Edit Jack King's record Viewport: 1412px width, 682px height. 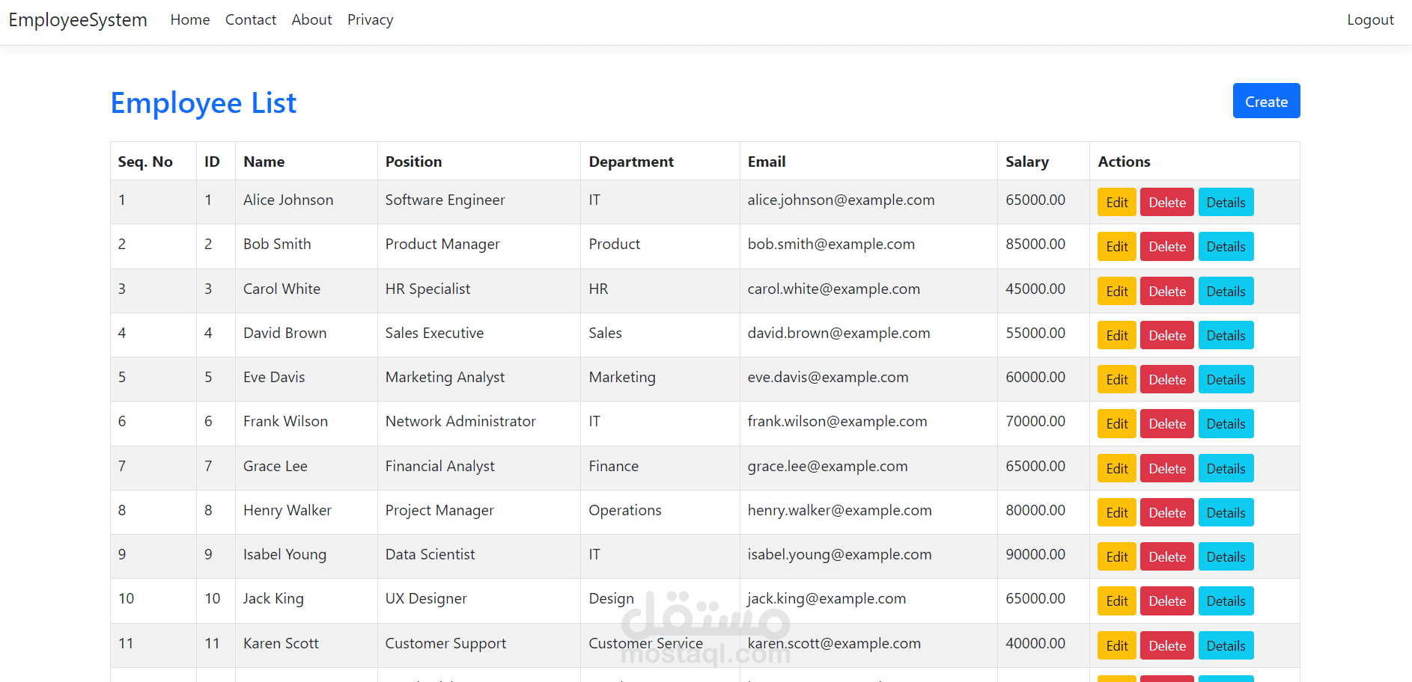[x=1116, y=601]
